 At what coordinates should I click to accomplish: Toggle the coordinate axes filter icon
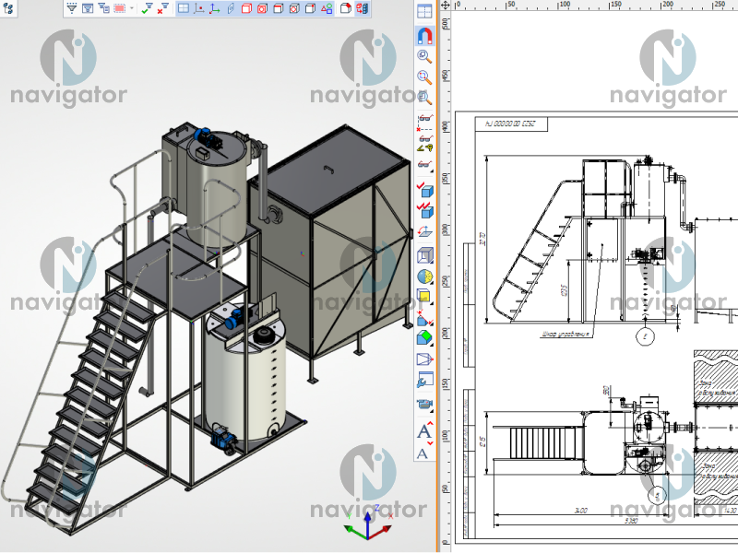(215, 8)
